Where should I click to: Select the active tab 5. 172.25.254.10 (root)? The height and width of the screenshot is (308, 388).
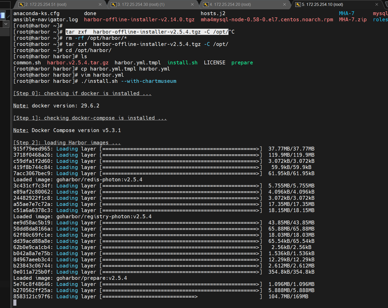tap(337, 4)
